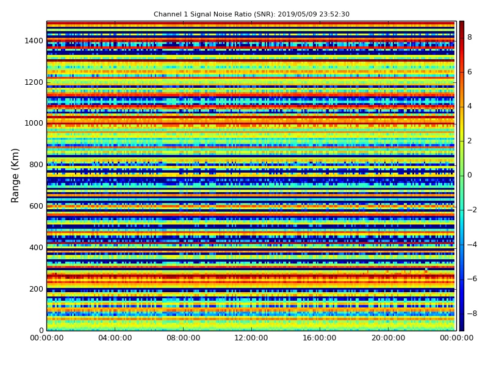
Task: Click the 1400 range tick label
Action: tap(34, 41)
